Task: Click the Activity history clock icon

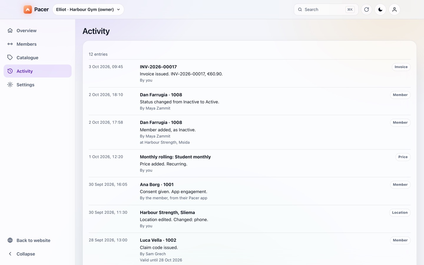Action: coord(10,71)
